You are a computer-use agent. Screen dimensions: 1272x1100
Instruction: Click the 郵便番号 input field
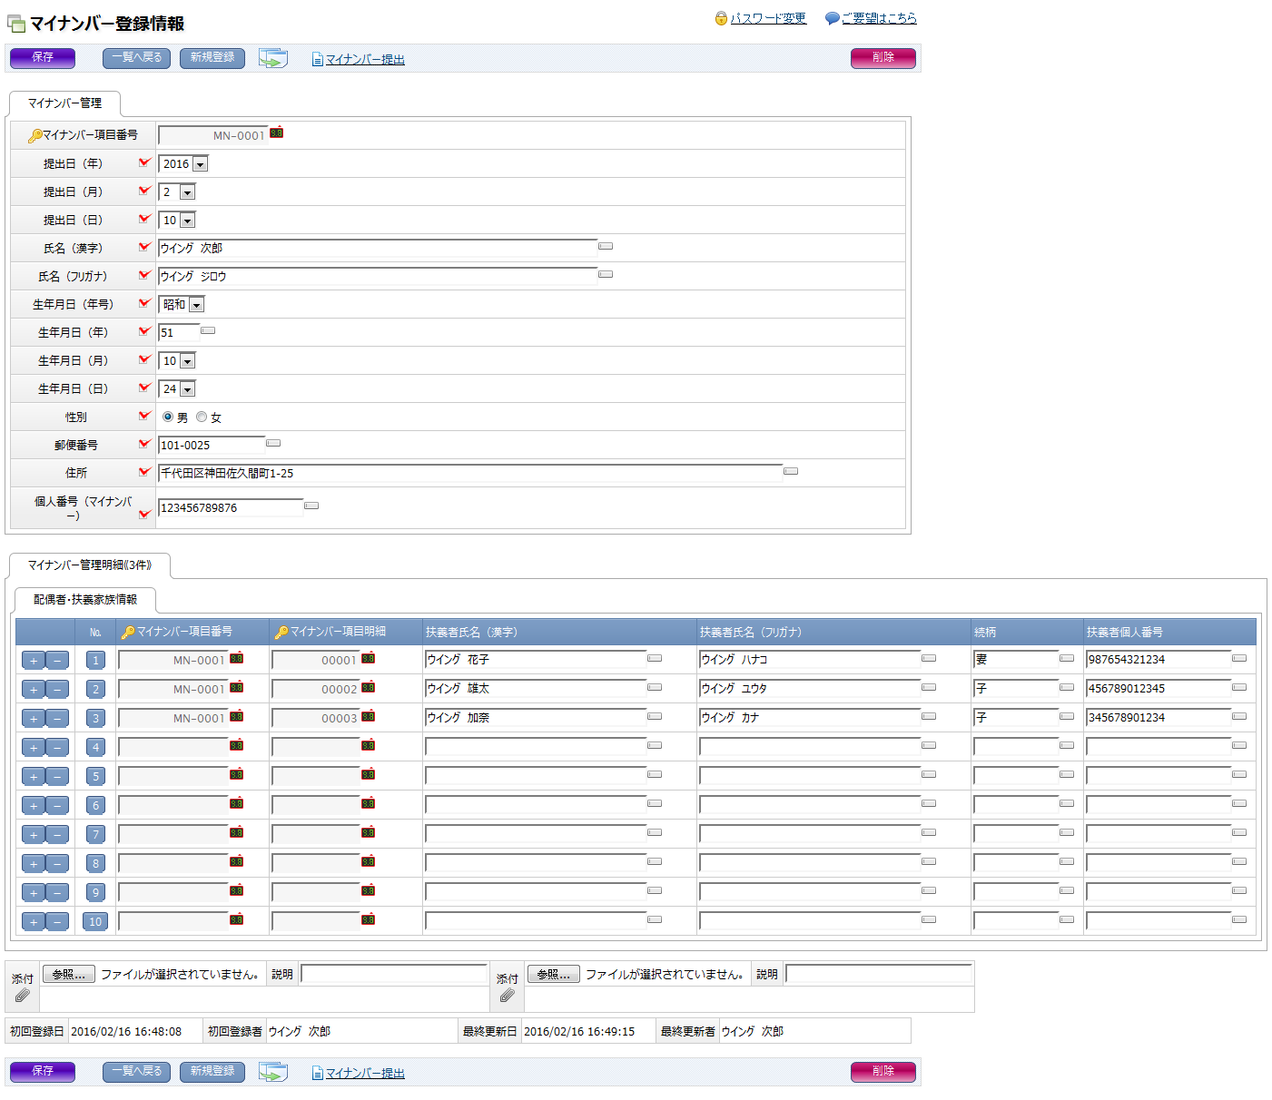click(x=212, y=446)
